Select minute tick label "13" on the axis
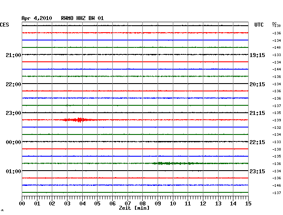The height and width of the screenshot is (215, 283). tap(218, 203)
